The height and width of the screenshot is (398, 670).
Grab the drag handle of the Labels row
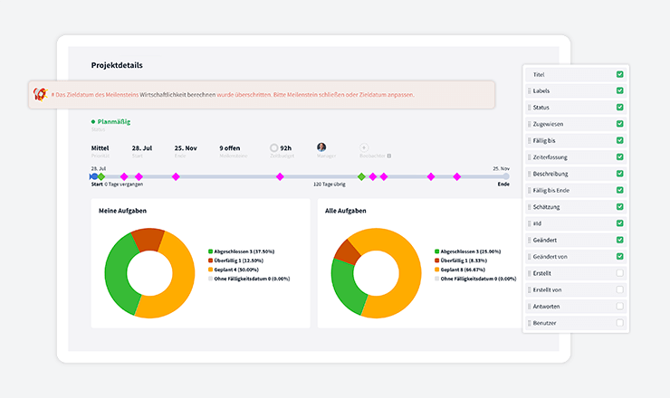tap(529, 91)
